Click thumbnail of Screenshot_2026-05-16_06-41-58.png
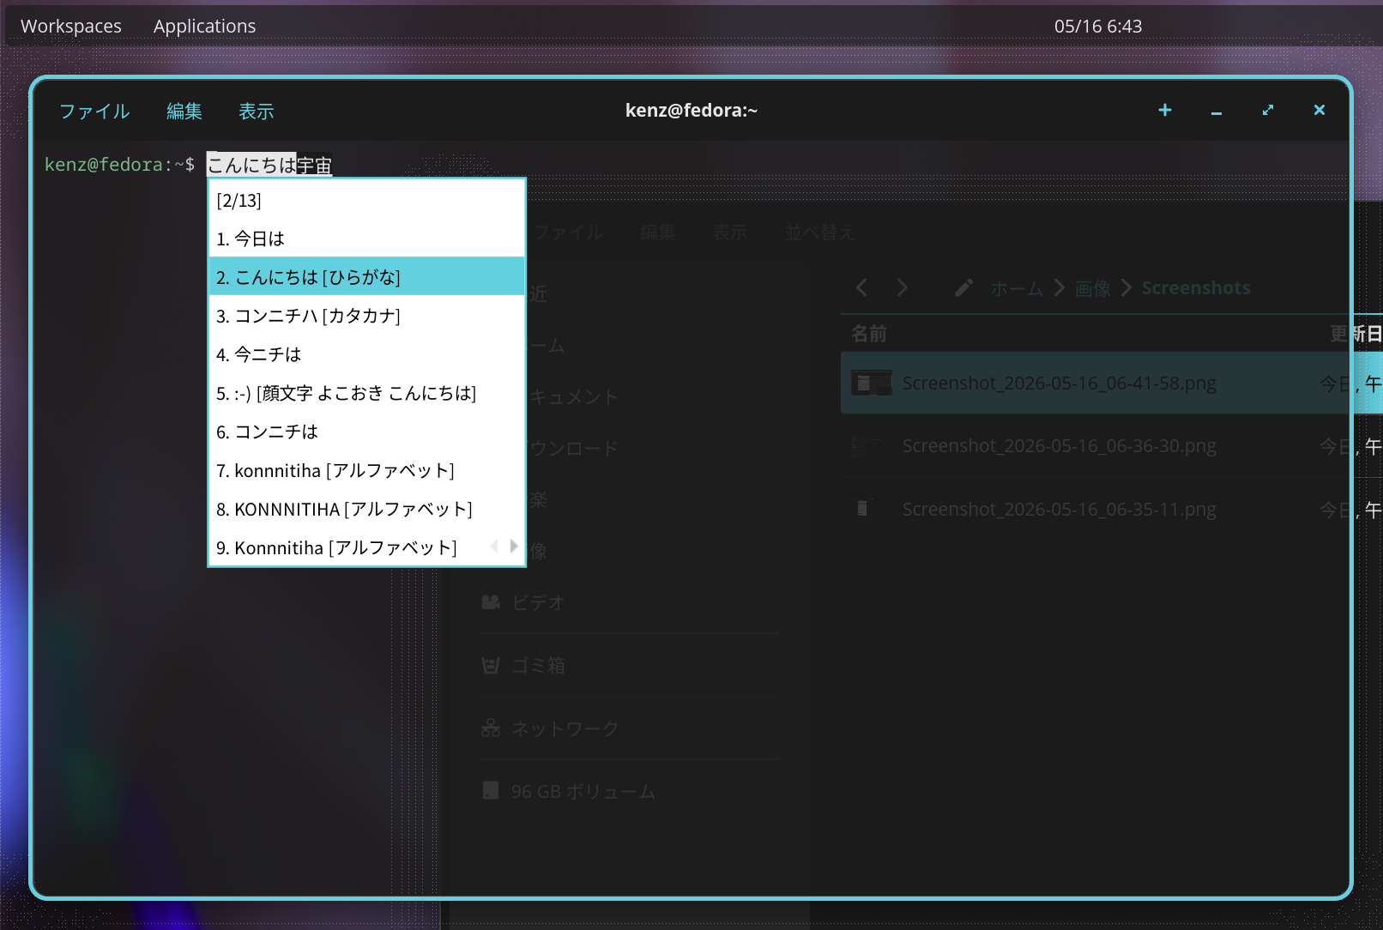Viewport: 1383px width, 930px height. point(872,383)
